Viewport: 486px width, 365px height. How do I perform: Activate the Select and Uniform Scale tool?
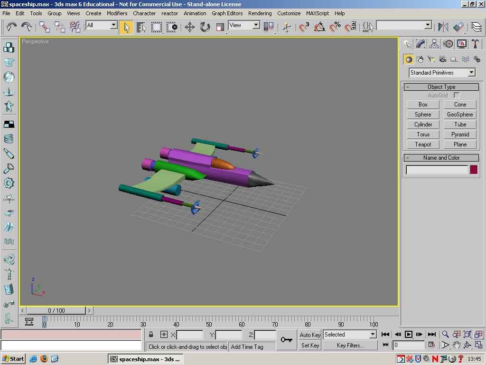pos(220,27)
